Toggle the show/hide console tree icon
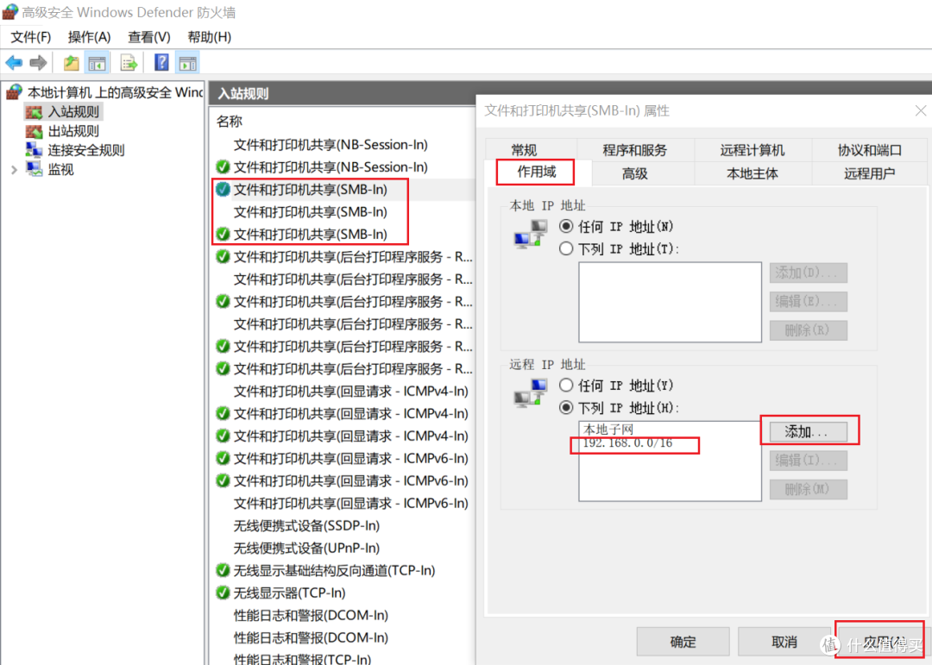This screenshot has width=932, height=665. point(97,62)
